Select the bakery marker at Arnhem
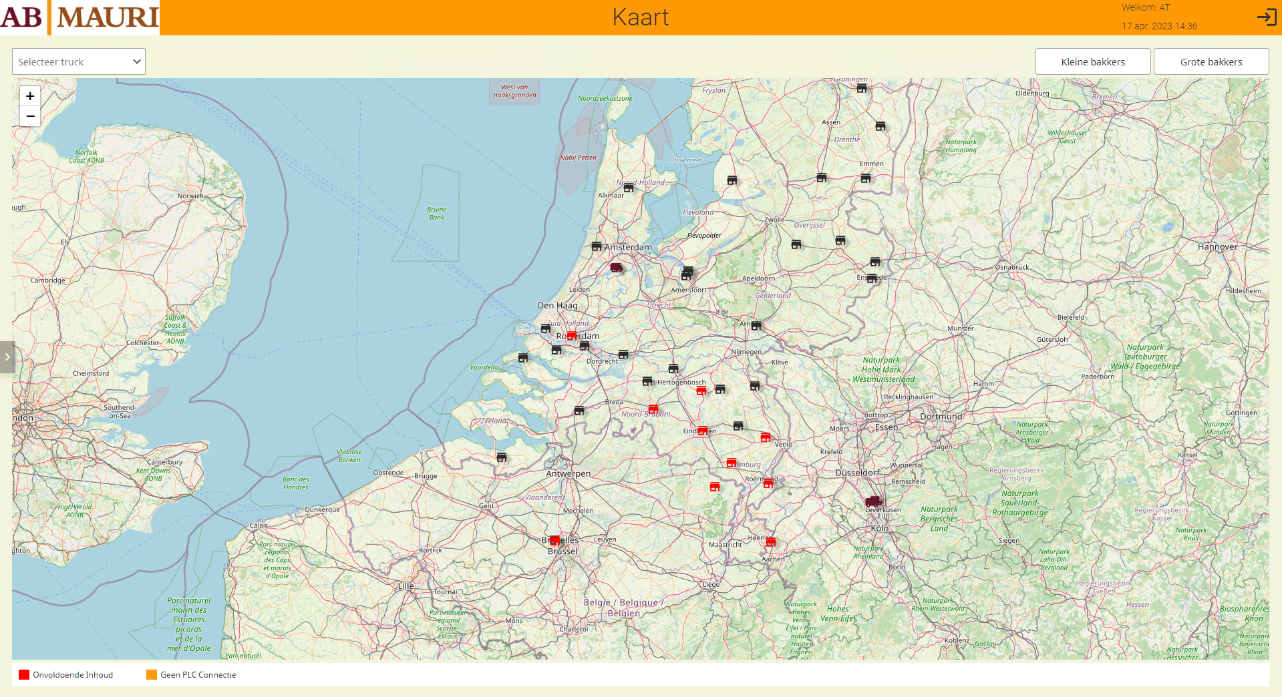1282x697 pixels. [756, 326]
